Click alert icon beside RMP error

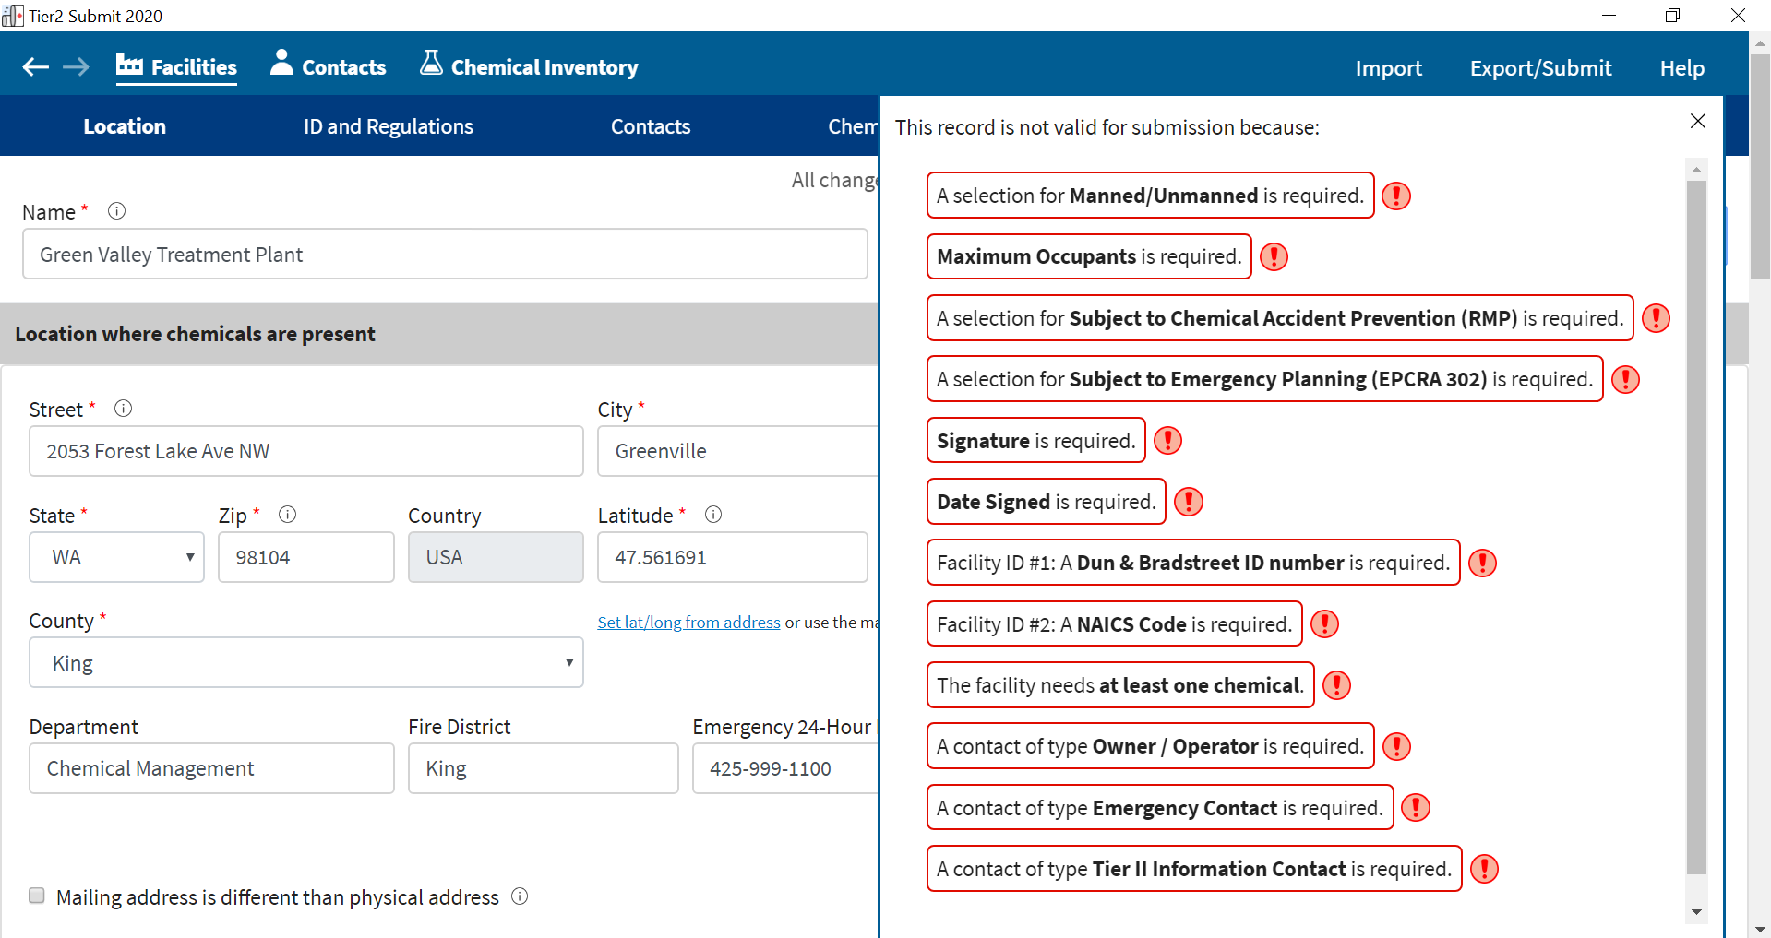click(x=1656, y=318)
